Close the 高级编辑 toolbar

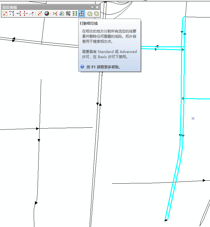coord(97,7)
